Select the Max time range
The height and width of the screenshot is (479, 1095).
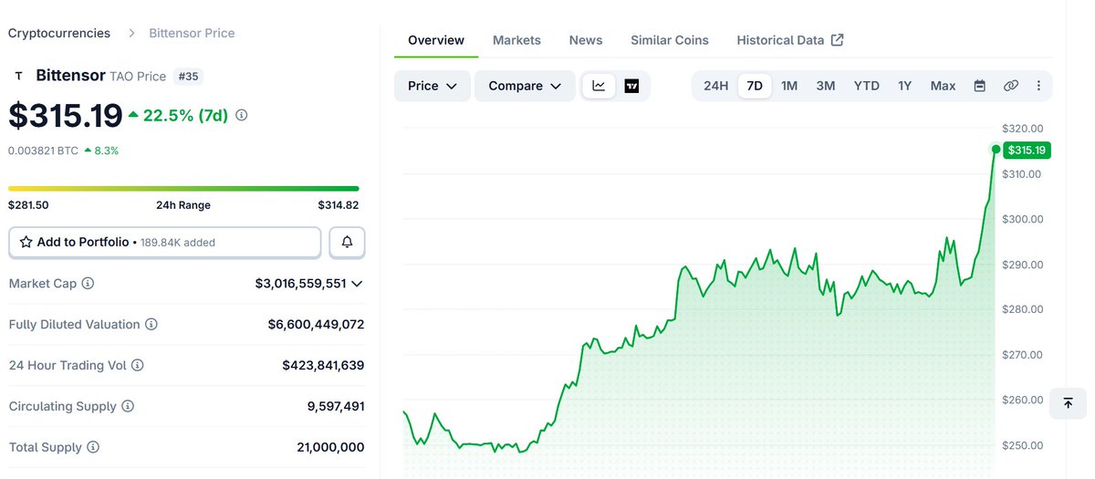(x=943, y=86)
